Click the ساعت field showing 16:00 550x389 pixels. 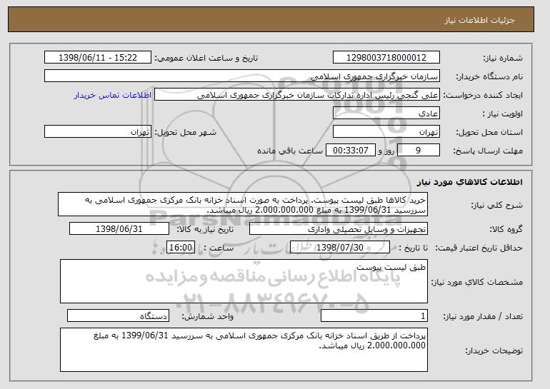[181, 248]
